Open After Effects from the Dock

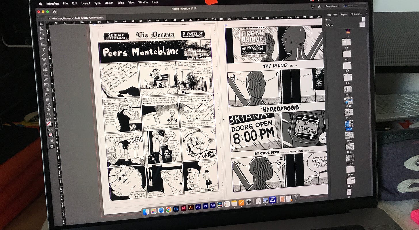pyautogui.click(x=198, y=207)
